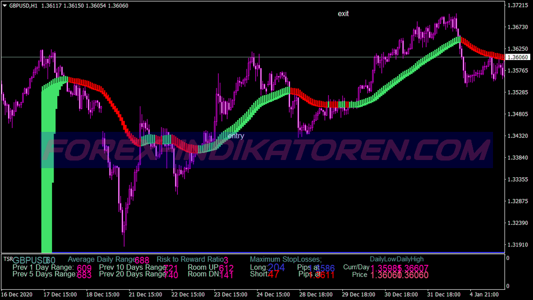Select the 'exit' text label on chart

click(x=343, y=14)
